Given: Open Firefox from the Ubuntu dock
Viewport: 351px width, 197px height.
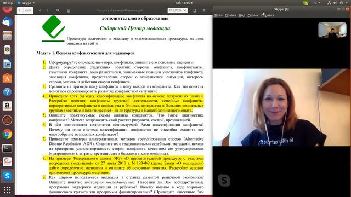Looking at the screenshot, I should [7, 9].
